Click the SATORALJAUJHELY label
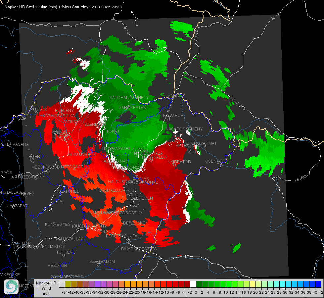Screen dimensions: 324x298 (129, 97)
